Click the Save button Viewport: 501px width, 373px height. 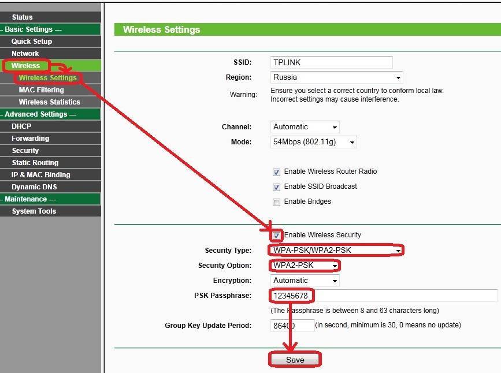tap(295, 360)
